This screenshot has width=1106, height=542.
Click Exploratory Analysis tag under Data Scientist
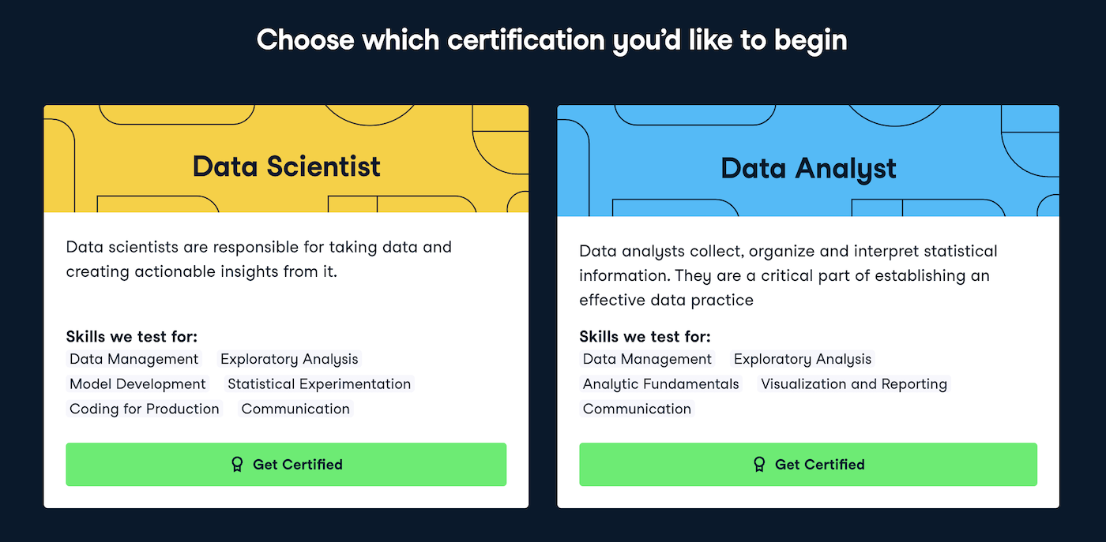[289, 359]
